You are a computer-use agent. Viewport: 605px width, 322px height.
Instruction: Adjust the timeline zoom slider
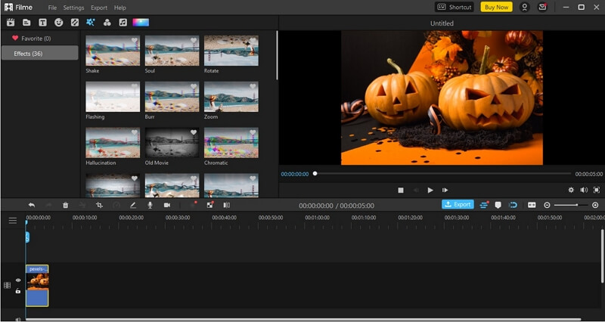coord(571,205)
